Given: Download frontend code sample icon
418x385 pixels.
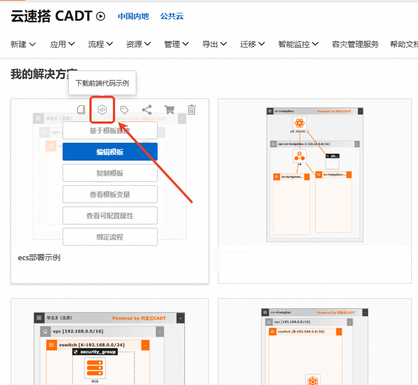Looking at the screenshot, I should [x=102, y=110].
